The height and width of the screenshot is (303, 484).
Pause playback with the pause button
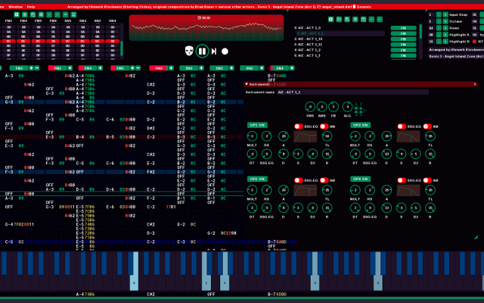coord(202,52)
